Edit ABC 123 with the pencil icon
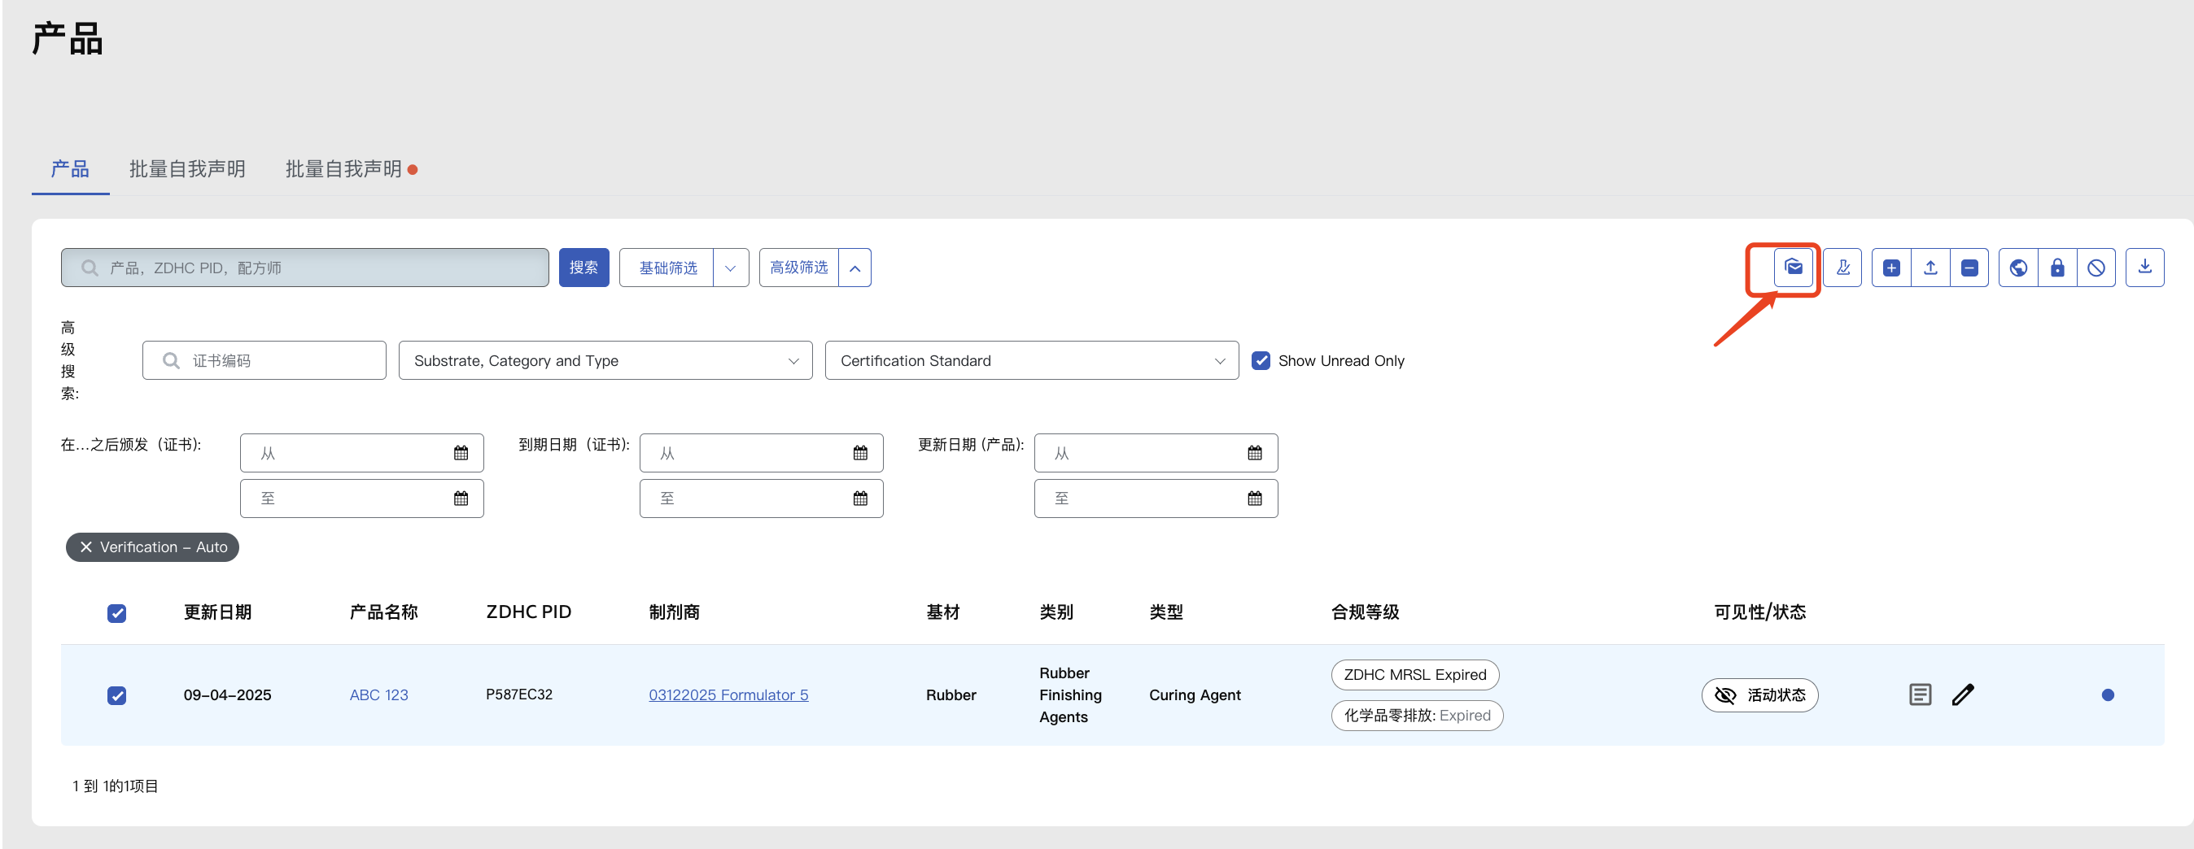 1962,695
